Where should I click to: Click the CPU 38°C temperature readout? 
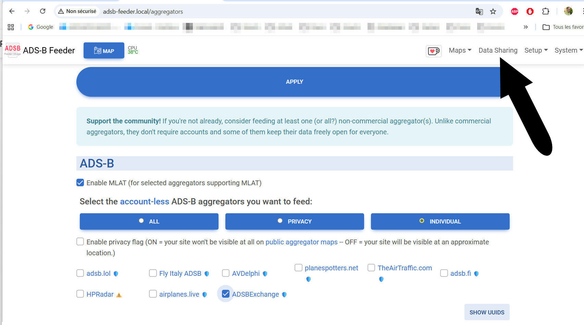point(133,50)
